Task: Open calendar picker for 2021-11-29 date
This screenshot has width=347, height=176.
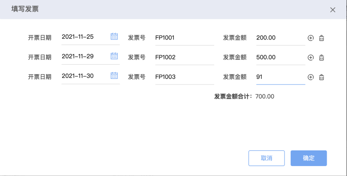Action: [114, 56]
